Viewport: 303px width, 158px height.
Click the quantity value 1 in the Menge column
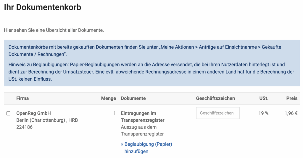[115, 113]
